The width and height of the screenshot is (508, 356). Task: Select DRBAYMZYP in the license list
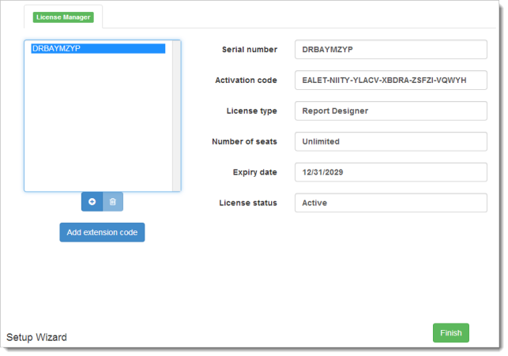point(97,49)
